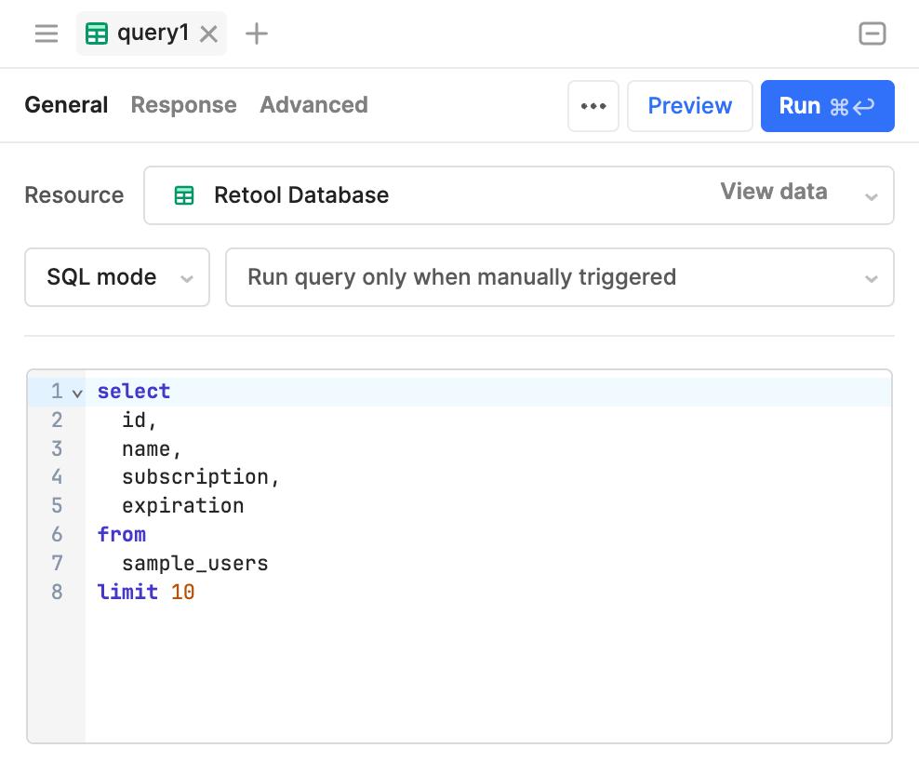This screenshot has width=919, height=761.
Task: Open the overflow (...) options menu
Action: click(x=593, y=105)
